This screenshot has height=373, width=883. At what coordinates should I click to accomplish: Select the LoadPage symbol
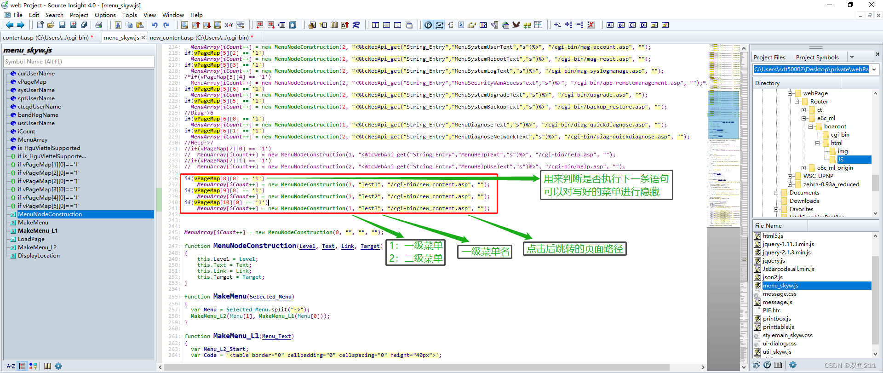coord(31,239)
